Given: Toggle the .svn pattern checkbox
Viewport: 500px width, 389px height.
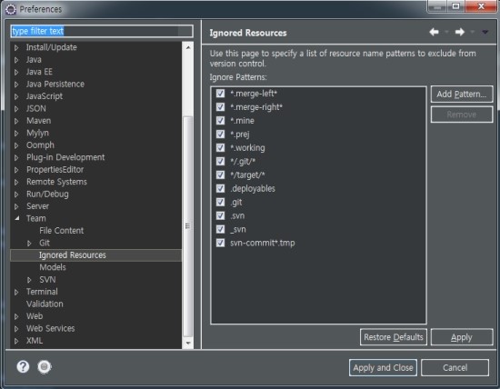Looking at the screenshot, I should [220, 215].
